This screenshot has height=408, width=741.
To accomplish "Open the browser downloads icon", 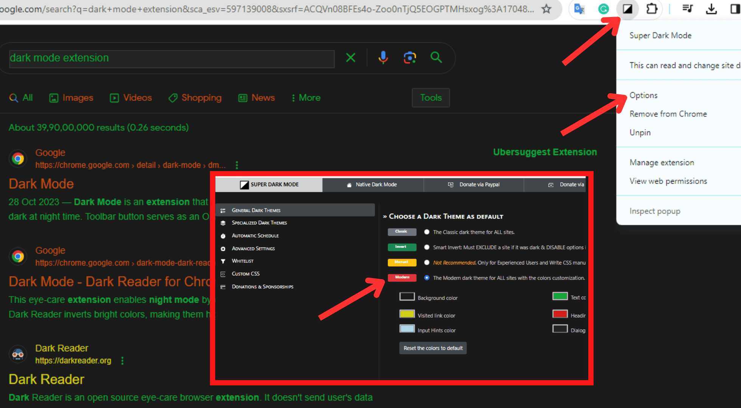I will click(711, 9).
